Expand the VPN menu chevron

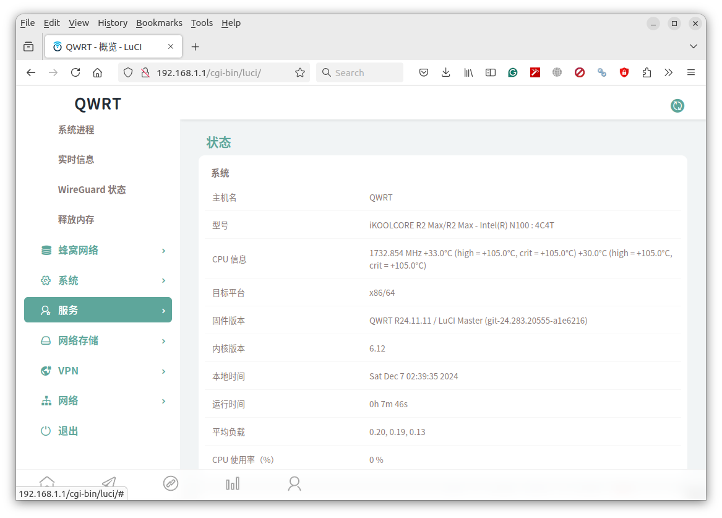coord(163,371)
